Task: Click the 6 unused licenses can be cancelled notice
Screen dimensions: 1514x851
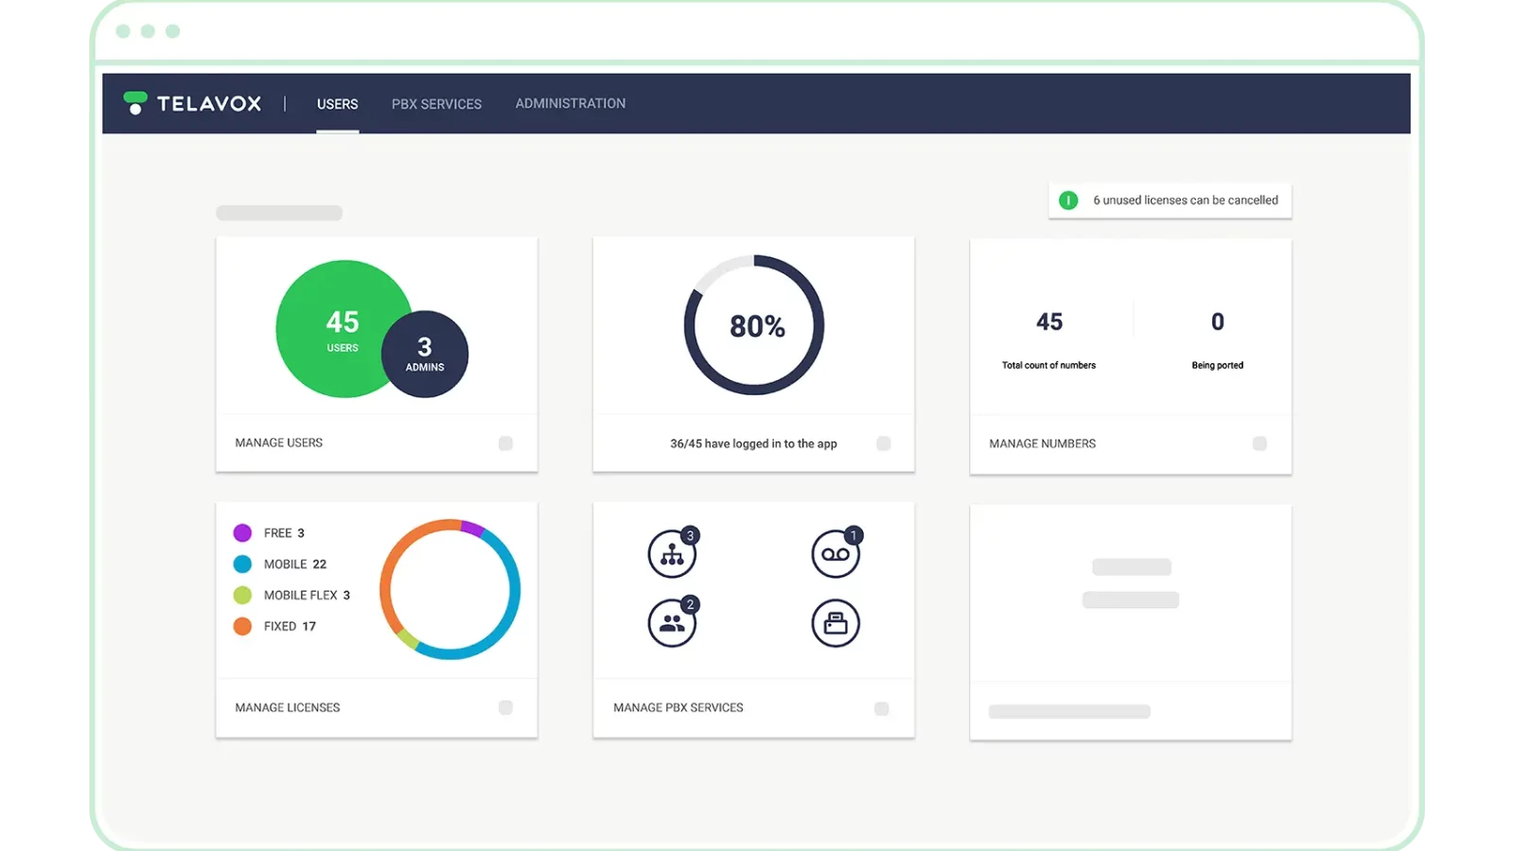Action: (x=1170, y=200)
